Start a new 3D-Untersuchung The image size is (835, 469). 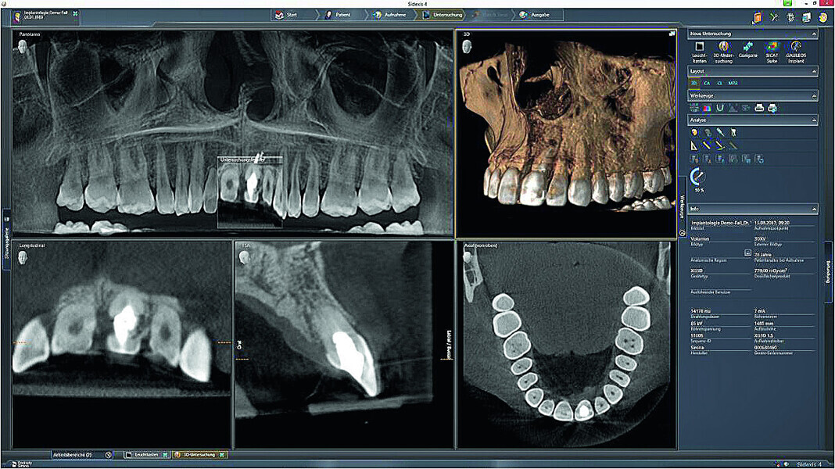(x=723, y=52)
